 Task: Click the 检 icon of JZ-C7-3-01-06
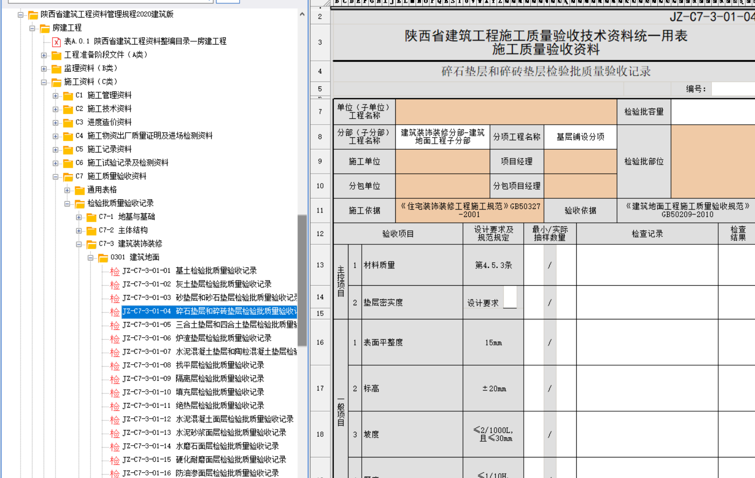pos(115,339)
